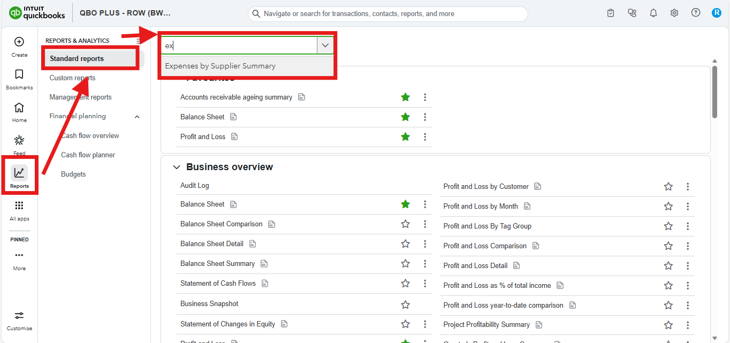Open the settings gear icon
The height and width of the screenshot is (343, 730).
point(674,13)
